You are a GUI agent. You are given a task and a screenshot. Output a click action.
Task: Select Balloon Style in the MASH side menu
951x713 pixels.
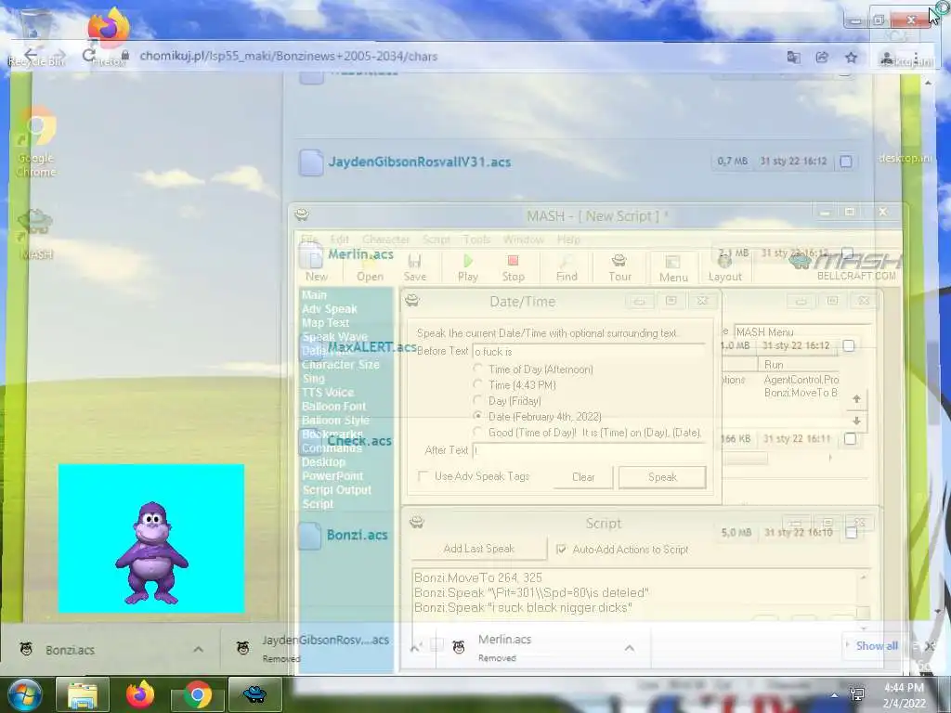335,421
